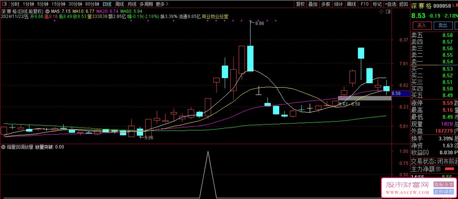Click the 名师课程 banner button
This screenshot has width=458, height=199.
point(443,191)
